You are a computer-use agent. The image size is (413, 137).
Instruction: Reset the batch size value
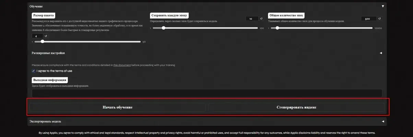[46, 36]
